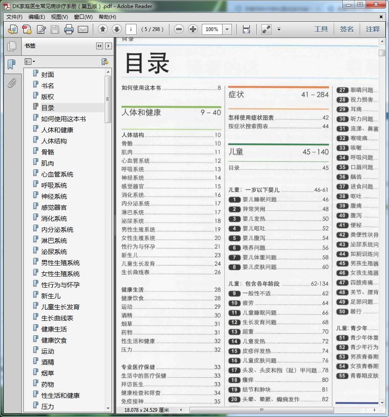Expand the toolbar customize arrow
The width and height of the screenshot is (389, 417).
coord(279,29)
